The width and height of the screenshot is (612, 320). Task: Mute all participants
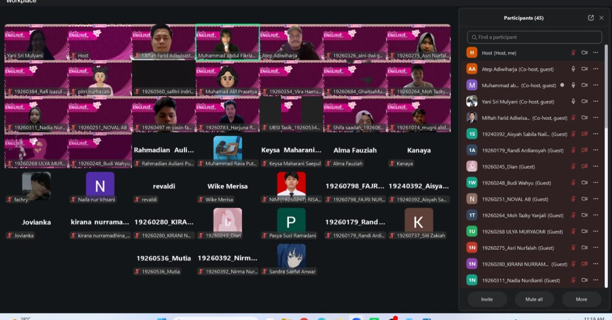click(x=534, y=299)
